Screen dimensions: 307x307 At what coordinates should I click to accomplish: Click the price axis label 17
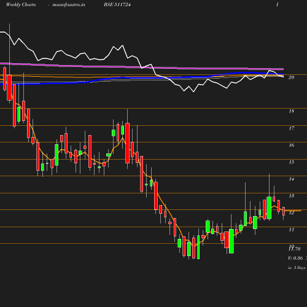click(291, 128)
